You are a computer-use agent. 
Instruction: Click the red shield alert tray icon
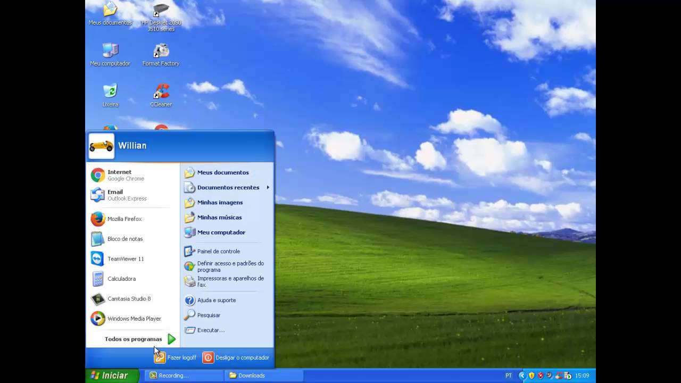click(x=540, y=376)
